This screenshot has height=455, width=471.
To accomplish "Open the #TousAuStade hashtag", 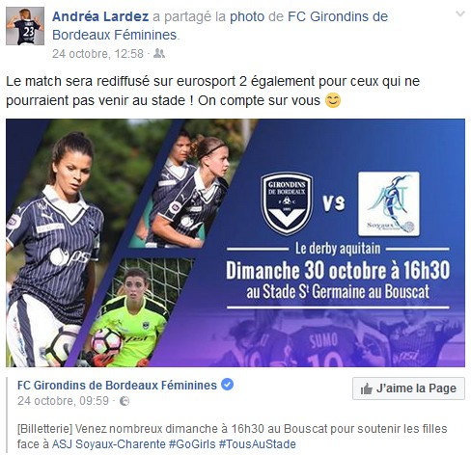I will [258, 444].
